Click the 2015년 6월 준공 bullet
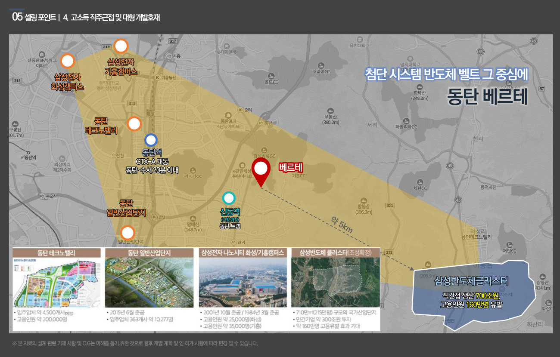 point(126,312)
